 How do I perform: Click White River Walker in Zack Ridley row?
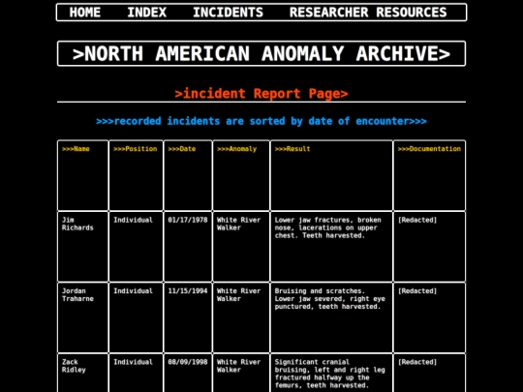point(238,366)
